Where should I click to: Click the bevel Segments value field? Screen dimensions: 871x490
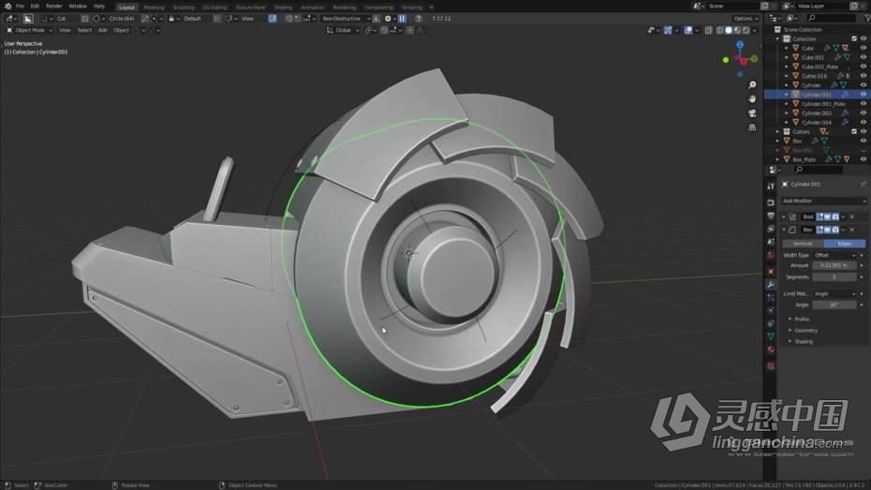point(834,276)
